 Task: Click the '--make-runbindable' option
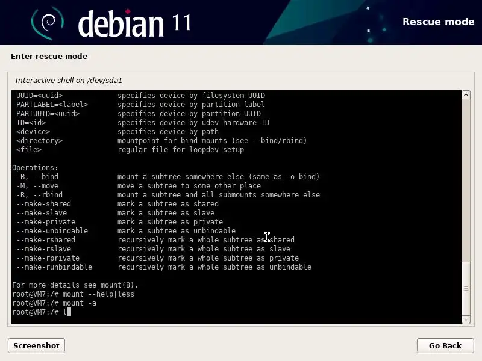click(x=54, y=267)
